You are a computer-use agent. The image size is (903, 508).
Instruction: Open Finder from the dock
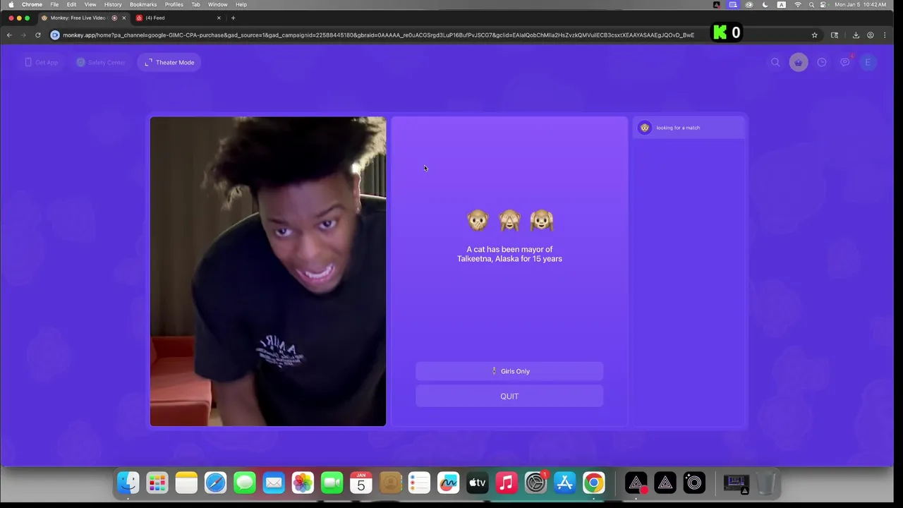pyautogui.click(x=128, y=483)
